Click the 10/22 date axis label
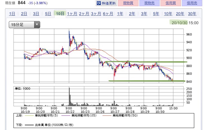 pyautogui.click(x=70, y=112)
